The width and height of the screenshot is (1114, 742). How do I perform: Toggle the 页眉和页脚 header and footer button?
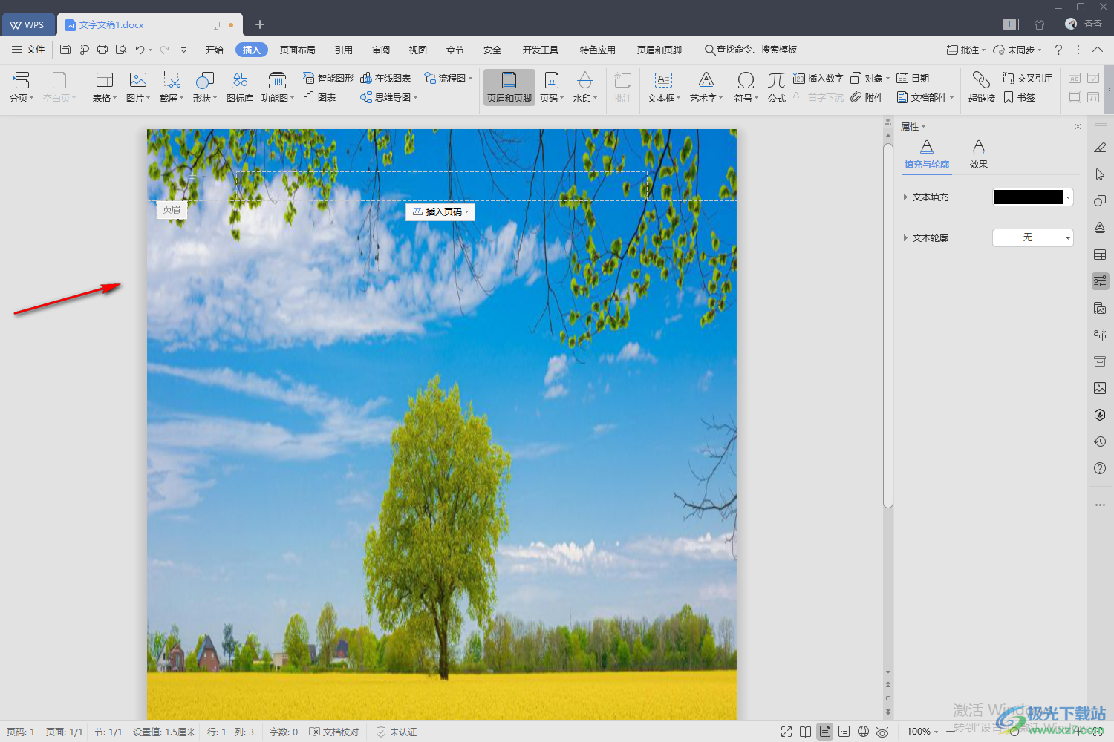(509, 88)
